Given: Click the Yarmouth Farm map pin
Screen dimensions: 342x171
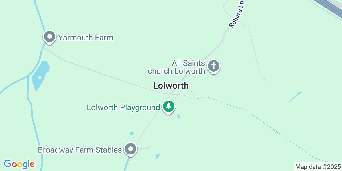Looking at the screenshot, I should click(50, 37).
